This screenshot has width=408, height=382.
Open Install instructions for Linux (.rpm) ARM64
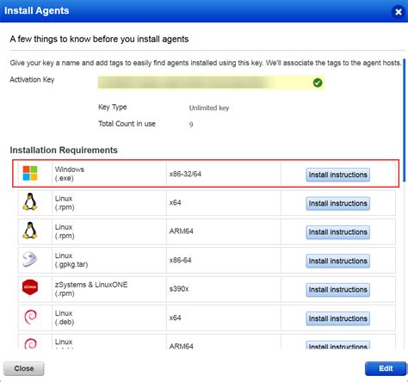click(337, 232)
